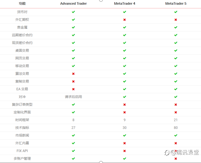Viewport: 201px width, 163px height.
Task: Click the 桌面交易 row label
Action: 22,50
